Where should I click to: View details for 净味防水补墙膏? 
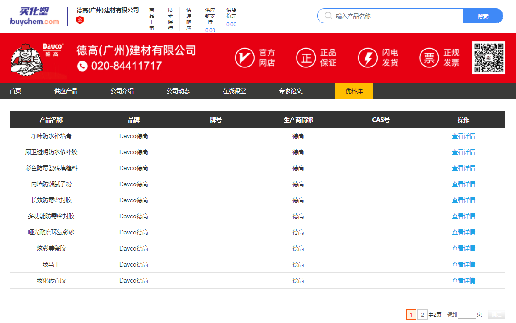pos(463,136)
